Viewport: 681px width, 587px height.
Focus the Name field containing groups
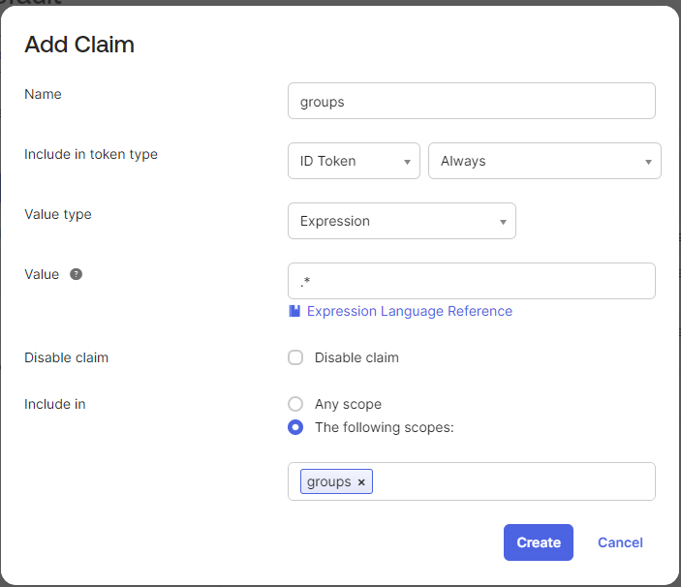coord(472,101)
